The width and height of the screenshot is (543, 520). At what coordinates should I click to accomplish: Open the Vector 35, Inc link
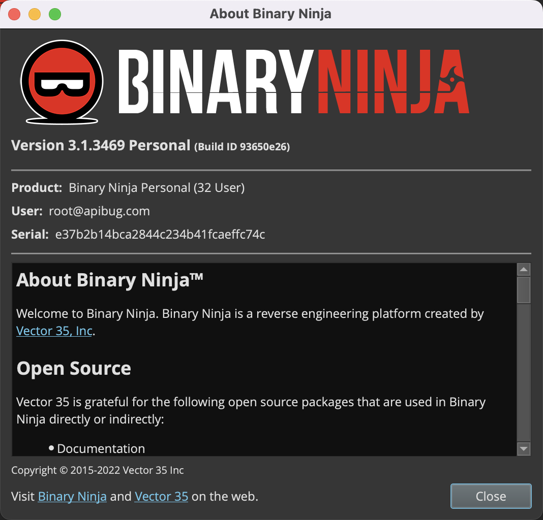click(x=54, y=331)
